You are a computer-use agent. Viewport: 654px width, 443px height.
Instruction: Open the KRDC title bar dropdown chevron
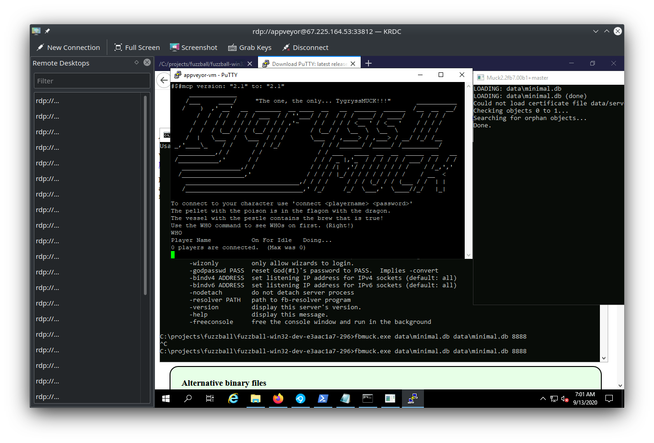point(596,31)
